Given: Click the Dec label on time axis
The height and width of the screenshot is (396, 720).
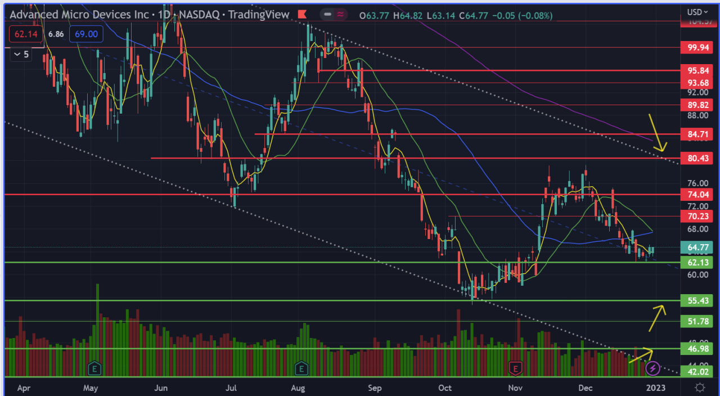Looking at the screenshot, I should point(586,388).
